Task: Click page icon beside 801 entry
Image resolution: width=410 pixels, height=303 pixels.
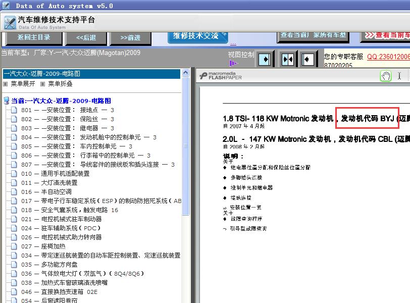Action: (x=14, y=110)
